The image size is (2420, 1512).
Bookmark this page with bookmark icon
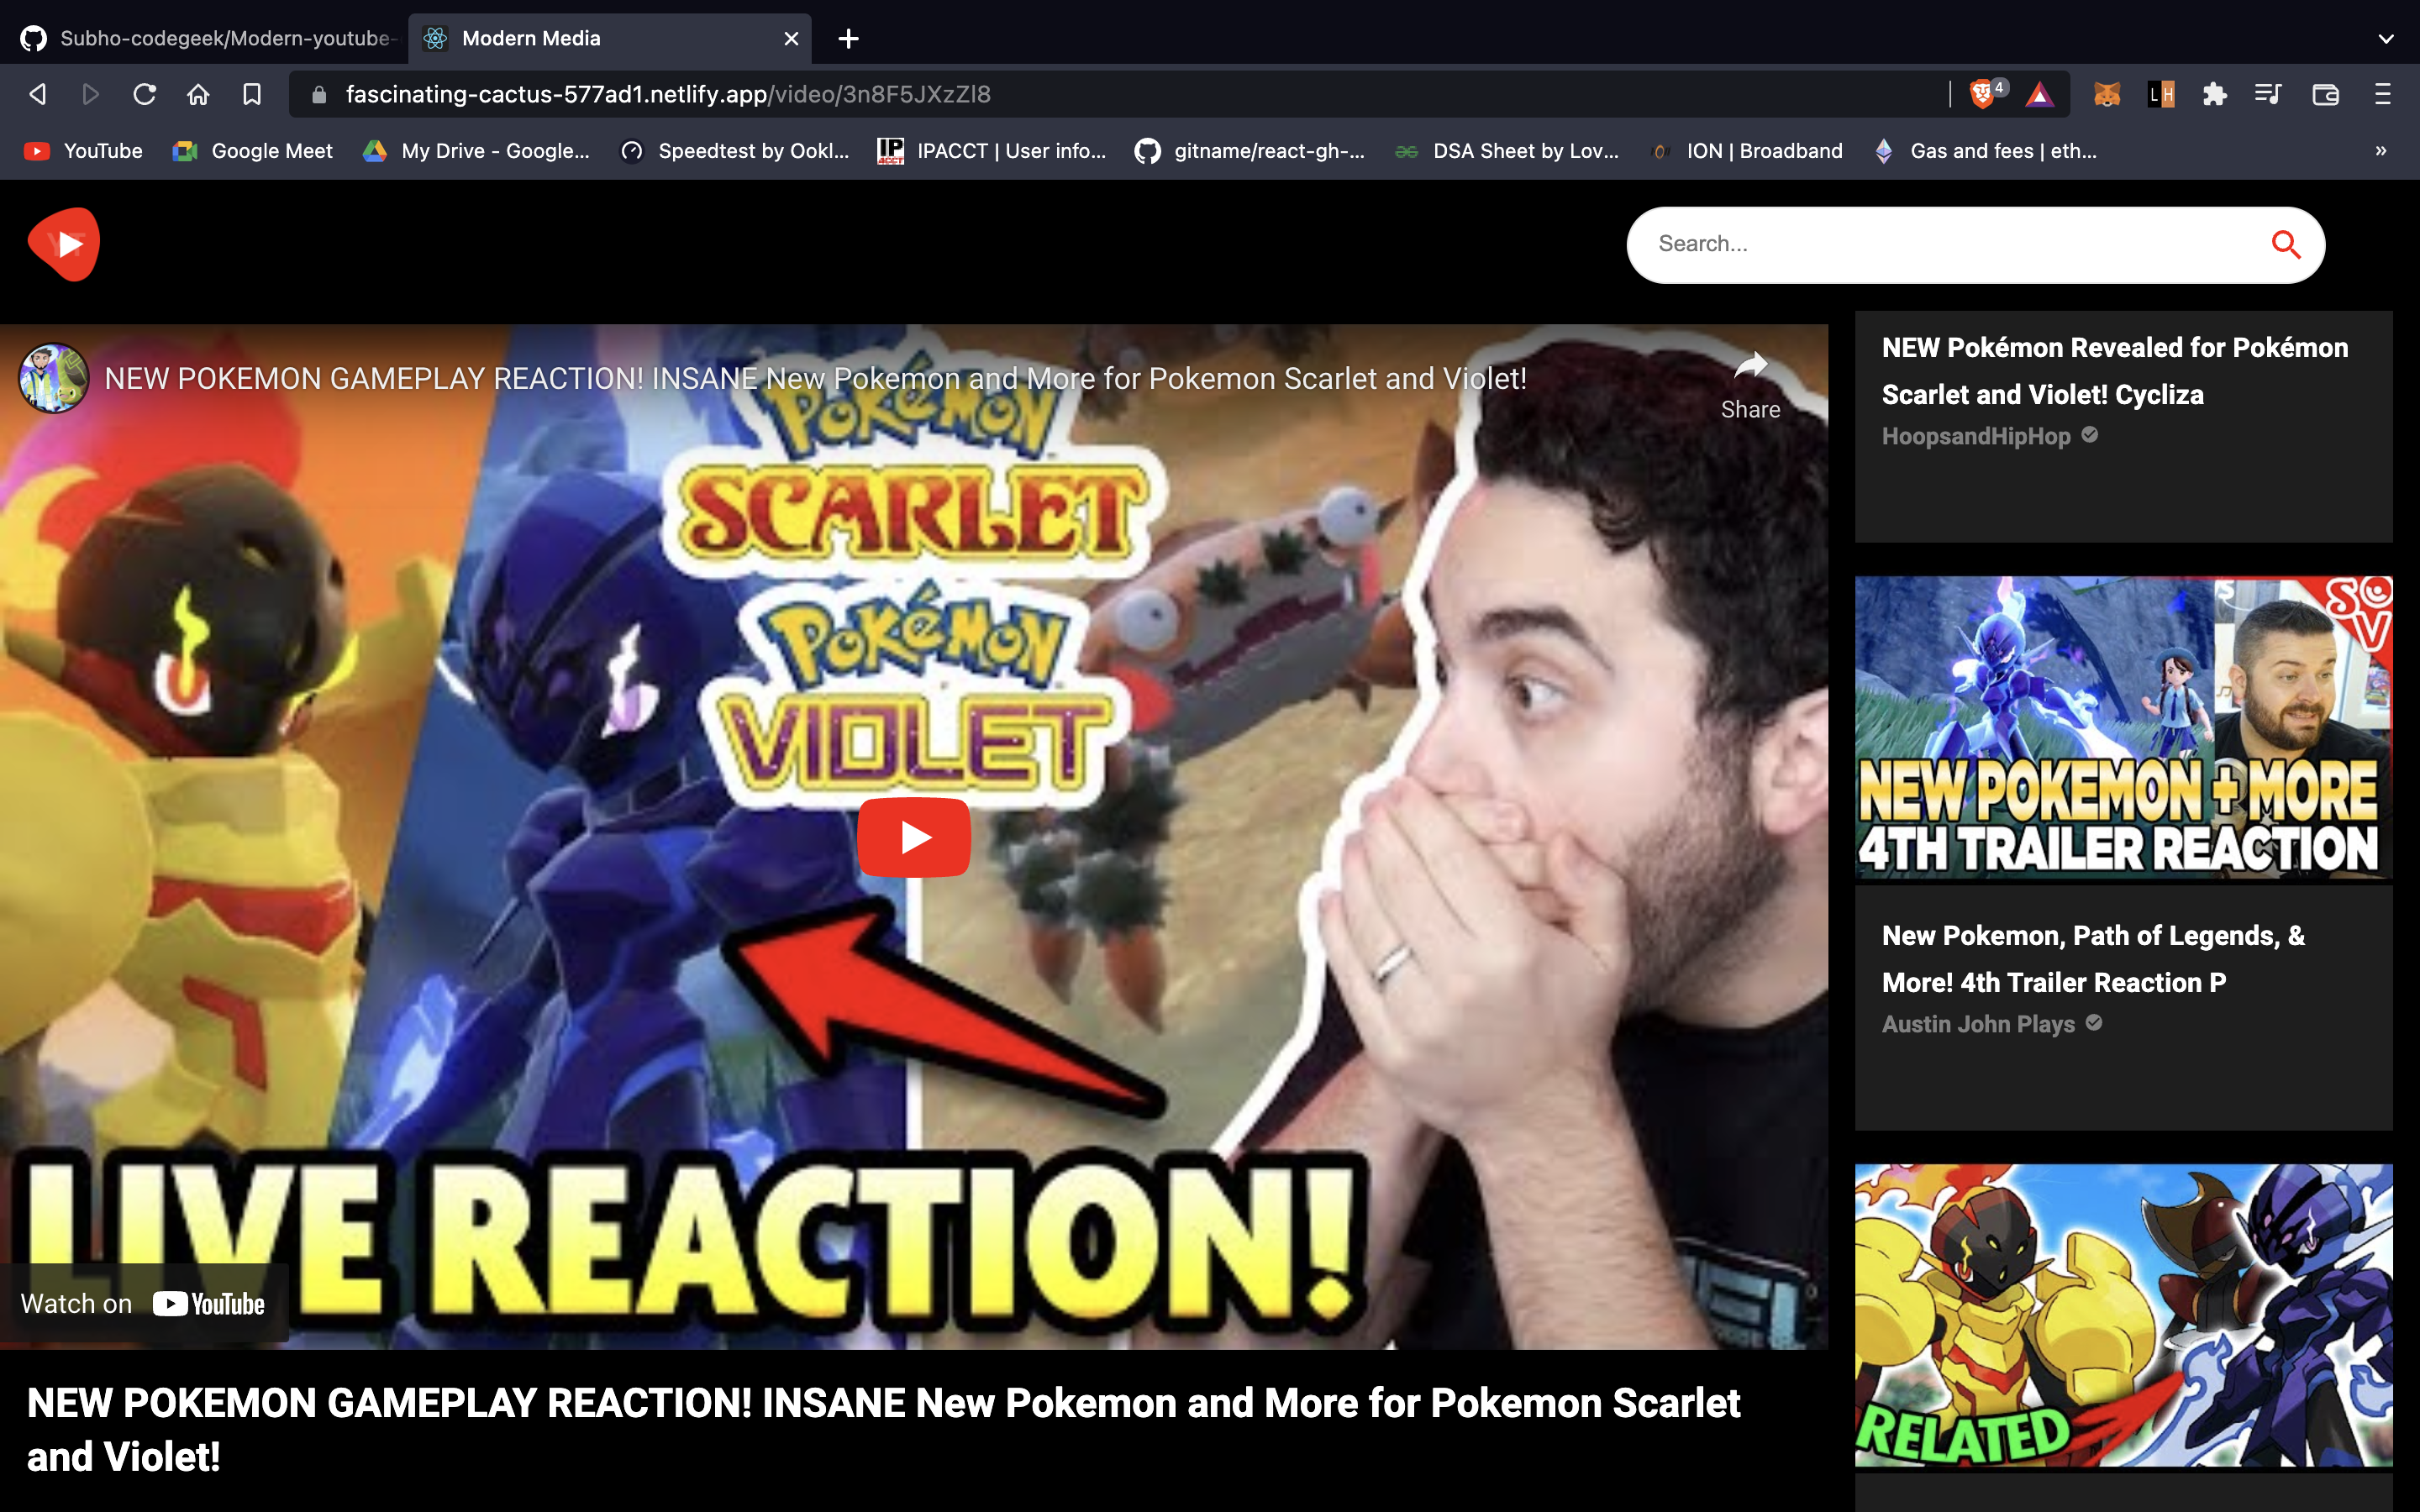(252, 94)
